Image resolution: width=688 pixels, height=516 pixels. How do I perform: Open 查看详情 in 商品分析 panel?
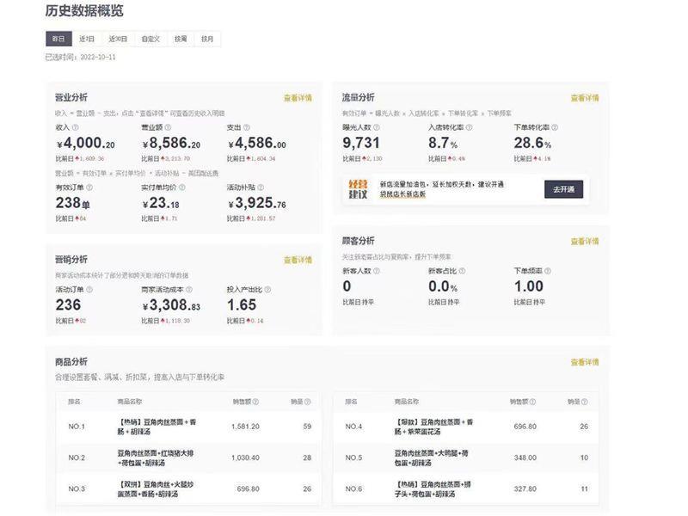pos(585,362)
